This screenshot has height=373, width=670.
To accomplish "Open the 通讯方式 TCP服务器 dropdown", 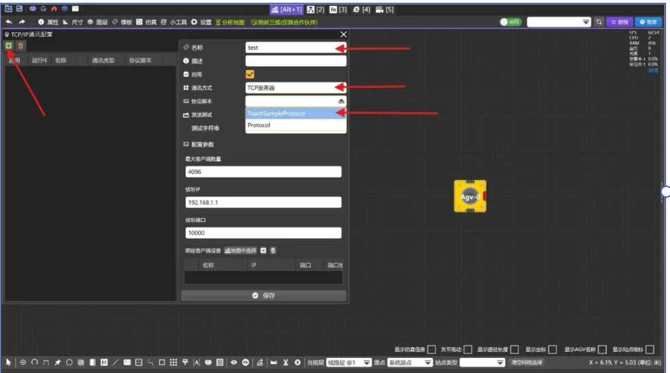I will tap(296, 88).
